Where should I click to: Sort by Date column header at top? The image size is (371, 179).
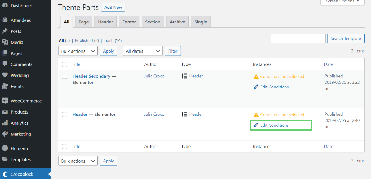(329, 64)
